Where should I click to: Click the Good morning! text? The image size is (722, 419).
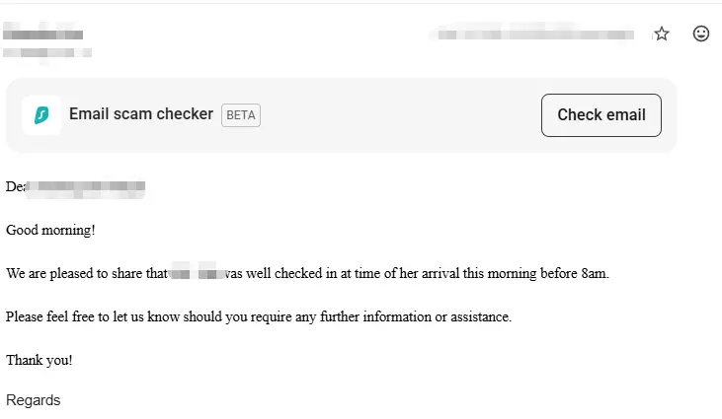coord(50,230)
